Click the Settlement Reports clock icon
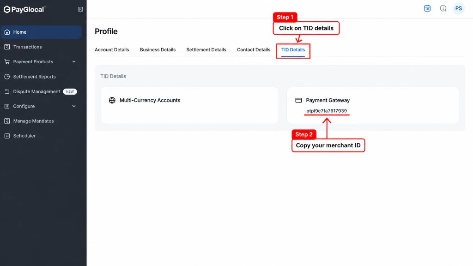The height and width of the screenshot is (266, 473). click(7, 77)
